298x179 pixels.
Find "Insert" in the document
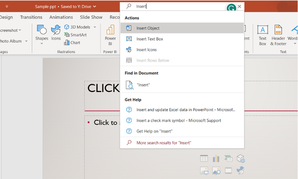coord(182,85)
